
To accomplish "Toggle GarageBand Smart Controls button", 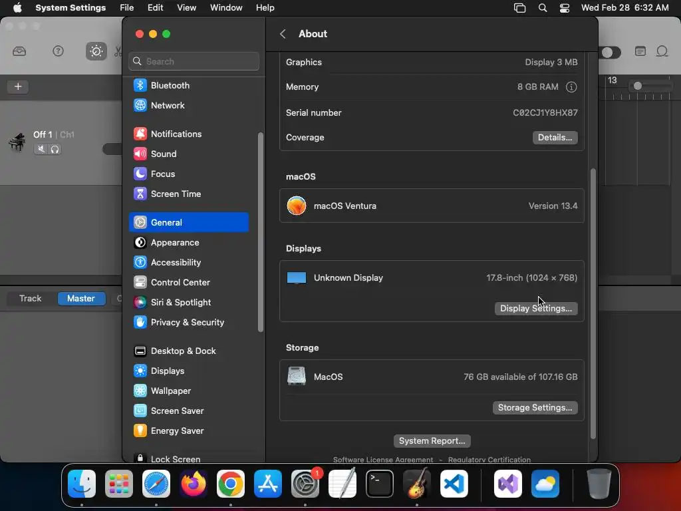I will pos(96,51).
